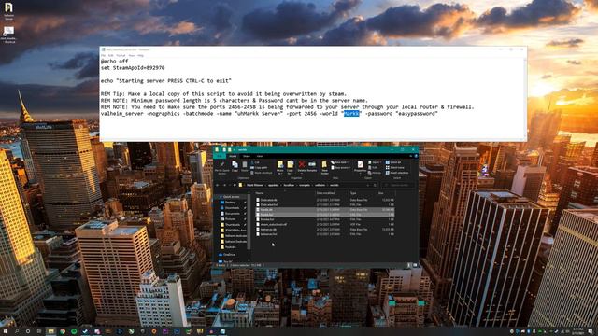Click the ribbon History command
The height and width of the screenshot is (336, 598).
click(x=375, y=173)
